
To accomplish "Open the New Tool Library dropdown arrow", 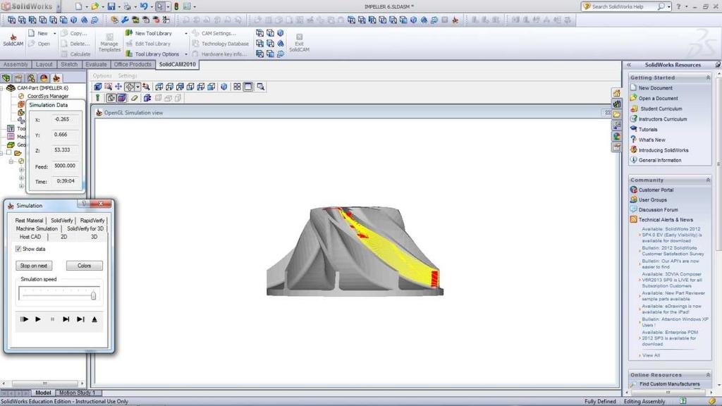I will (186, 34).
